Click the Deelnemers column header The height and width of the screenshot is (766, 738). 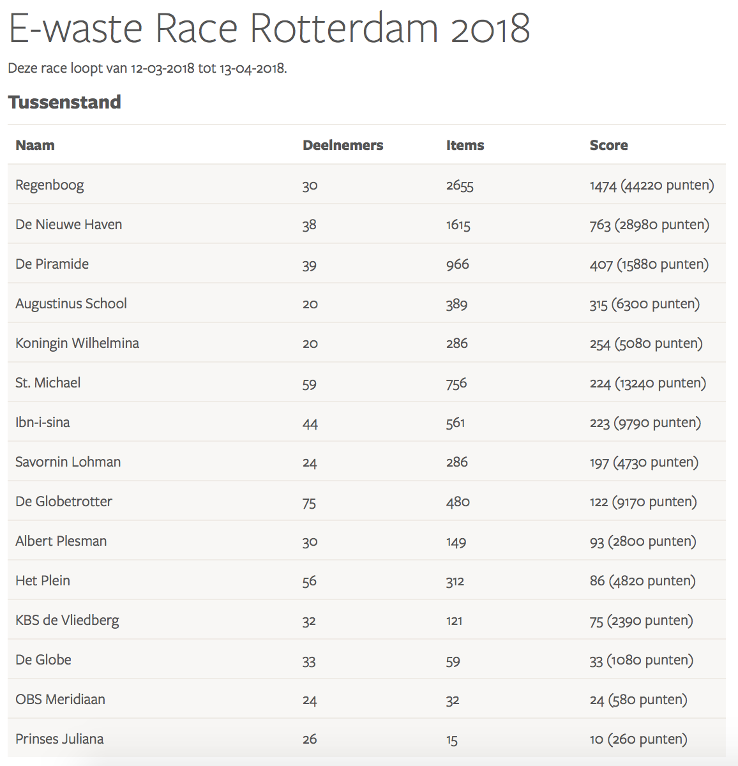(x=343, y=146)
